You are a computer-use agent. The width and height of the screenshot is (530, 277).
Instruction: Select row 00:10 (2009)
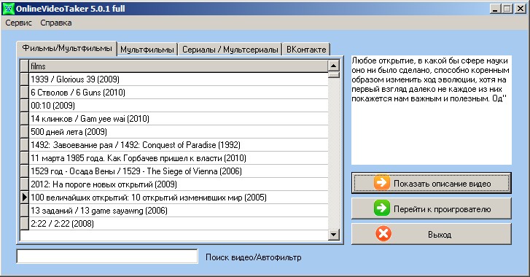(179, 106)
